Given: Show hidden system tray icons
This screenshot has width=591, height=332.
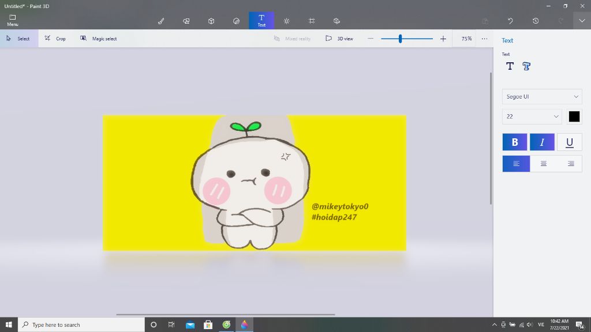Looking at the screenshot, I should [x=495, y=325].
